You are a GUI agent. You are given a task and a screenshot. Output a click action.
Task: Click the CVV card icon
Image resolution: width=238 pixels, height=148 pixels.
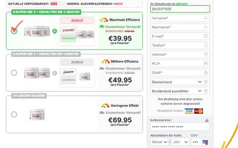click(205, 142)
